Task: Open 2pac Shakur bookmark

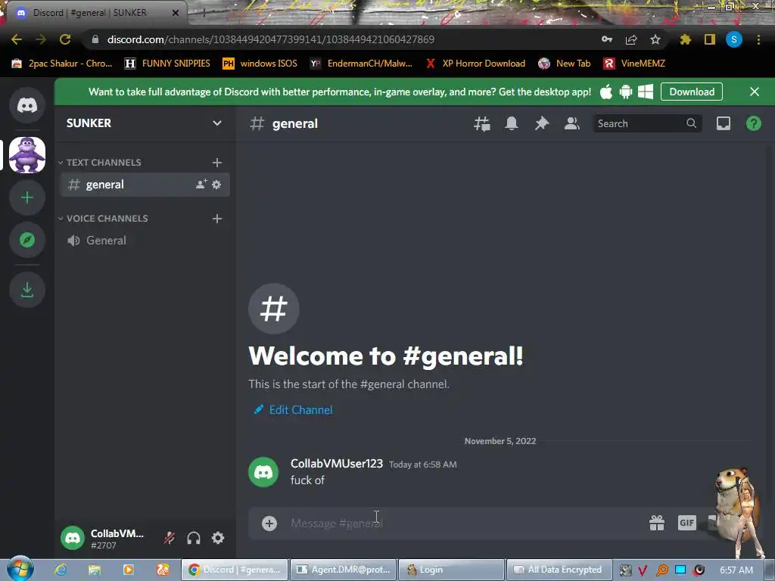Action: 62,64
